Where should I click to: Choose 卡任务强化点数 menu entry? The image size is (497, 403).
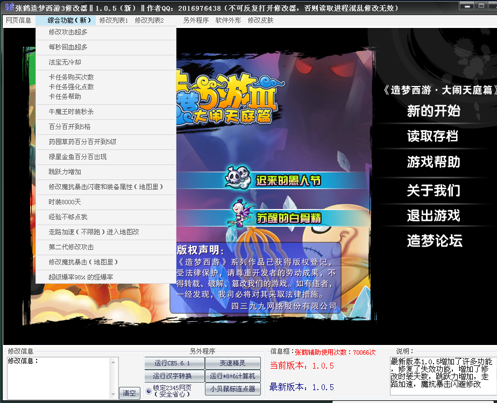coord(106,87)
